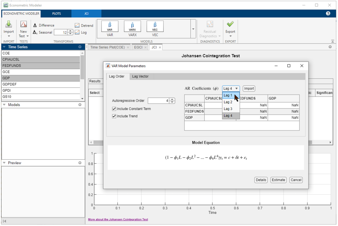
Task: Open the PLOTS ribbon tab
Action: coord(56,14)
